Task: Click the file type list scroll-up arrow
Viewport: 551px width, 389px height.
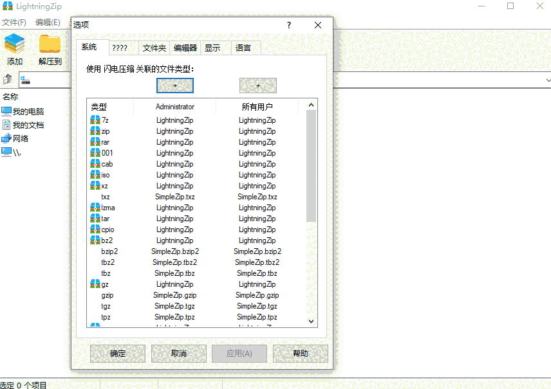Action: point(311,105)
